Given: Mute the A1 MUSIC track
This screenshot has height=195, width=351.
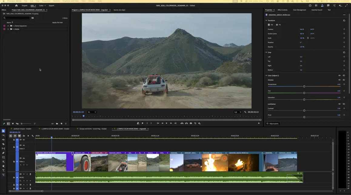Looking at the screenshot, I should tap(24, 174).
